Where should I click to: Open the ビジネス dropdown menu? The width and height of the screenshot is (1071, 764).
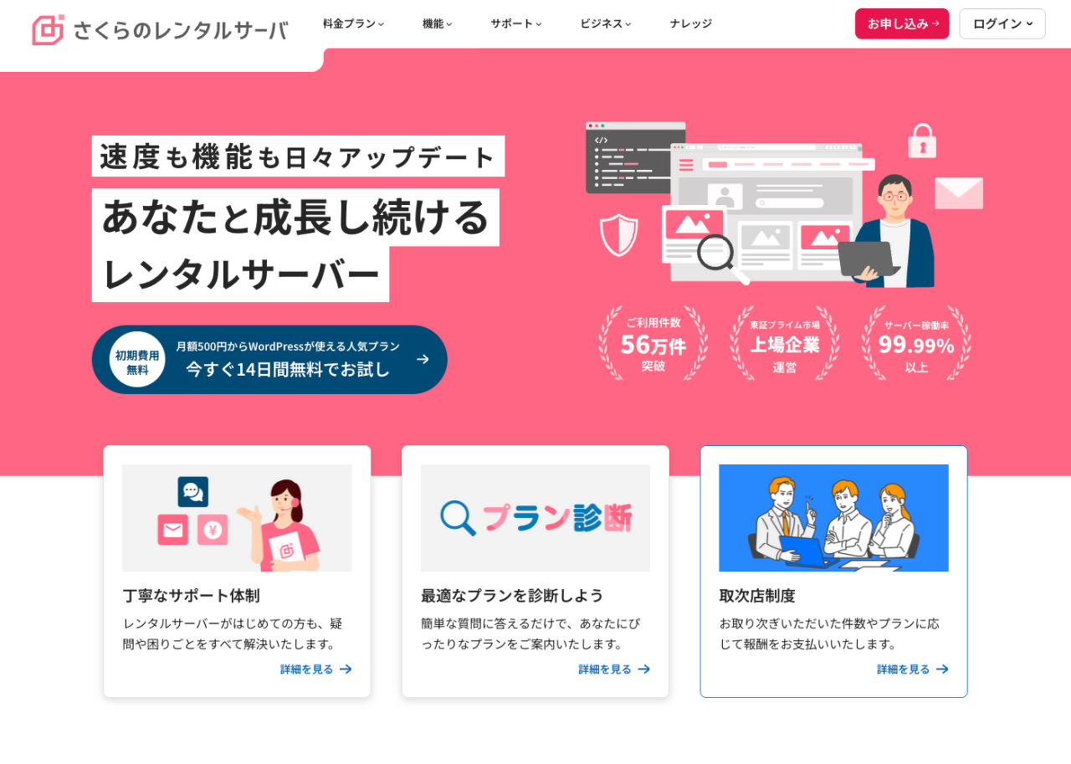(x=606, y=23)
